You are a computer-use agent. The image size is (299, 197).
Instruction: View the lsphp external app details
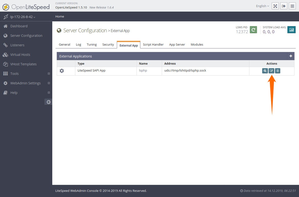265,71
